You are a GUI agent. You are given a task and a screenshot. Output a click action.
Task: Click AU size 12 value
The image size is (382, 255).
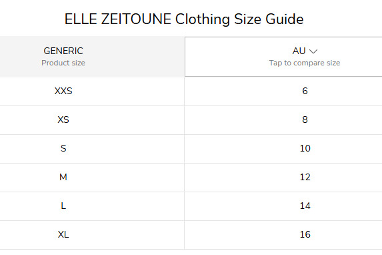point(305,177)
